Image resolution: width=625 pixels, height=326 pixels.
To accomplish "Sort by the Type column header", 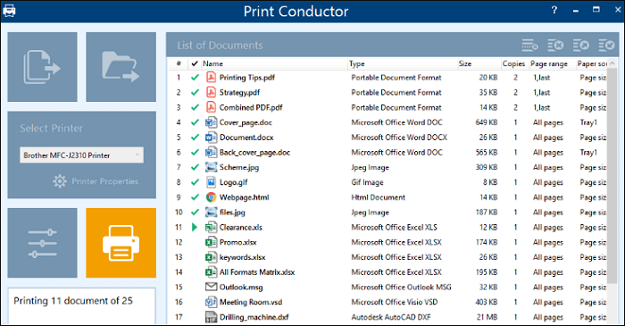I will (402, 63).
